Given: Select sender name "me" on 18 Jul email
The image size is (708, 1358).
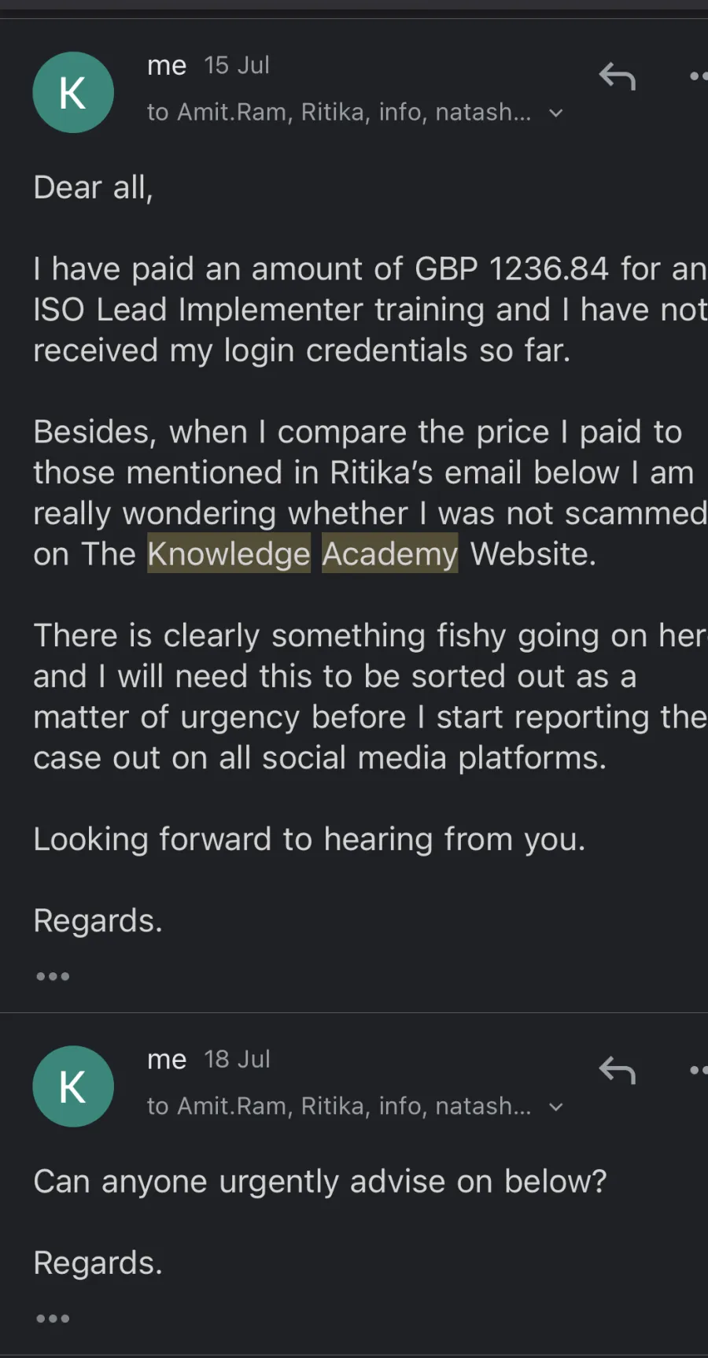Looking at the screenshot, I should point(167,1060).
